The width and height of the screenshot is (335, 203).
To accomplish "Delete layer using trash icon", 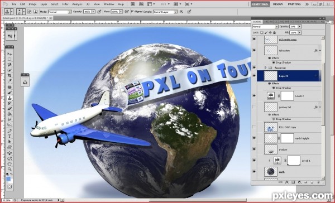I will 318,182.
